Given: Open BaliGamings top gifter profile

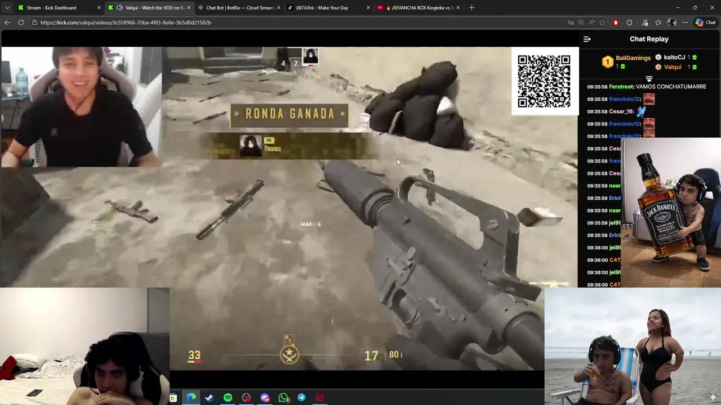Looking at the screenshot, I should click(x=633, y=58).
